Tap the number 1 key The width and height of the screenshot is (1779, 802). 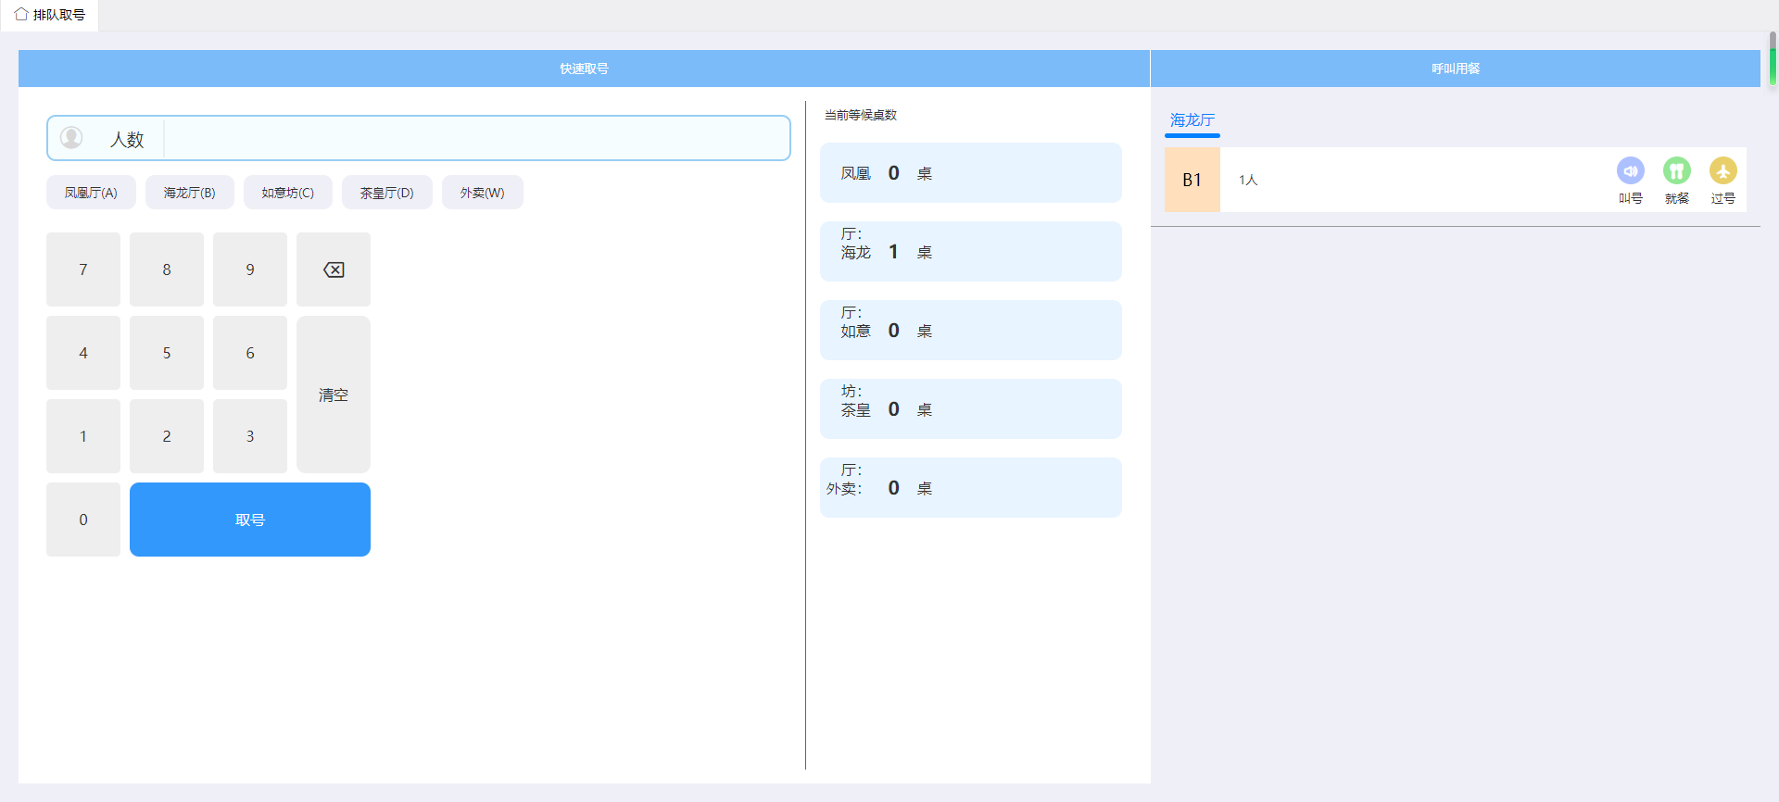pos(83,436)
